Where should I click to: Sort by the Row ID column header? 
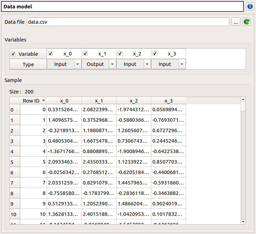(x=33, y=101)
